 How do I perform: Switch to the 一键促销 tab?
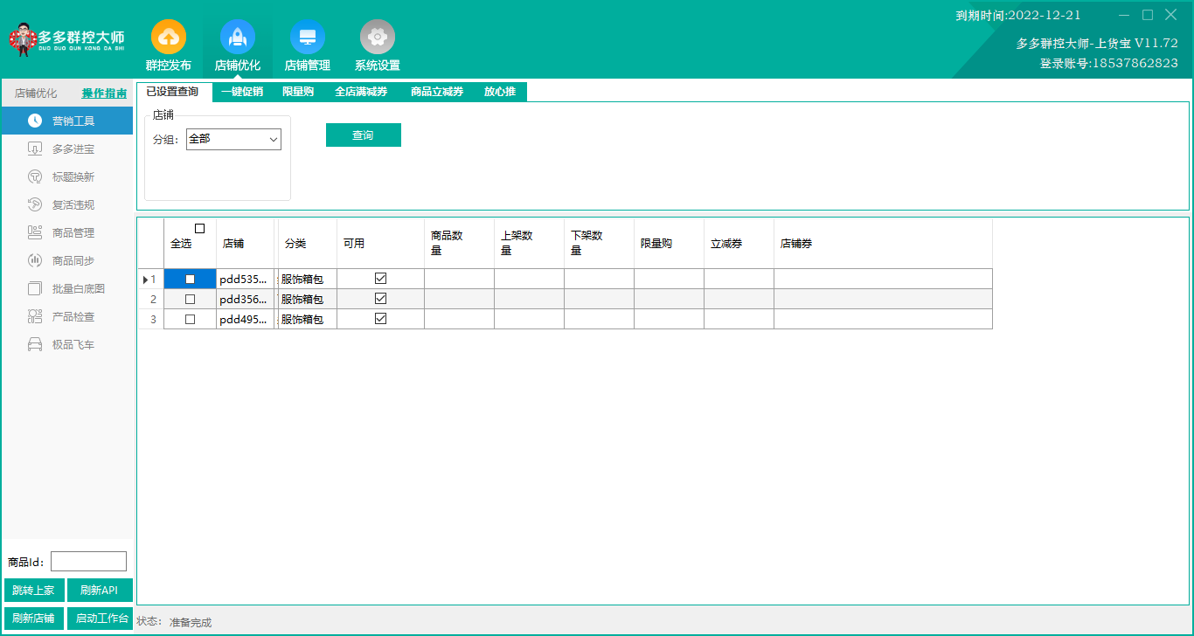[242, 92]
